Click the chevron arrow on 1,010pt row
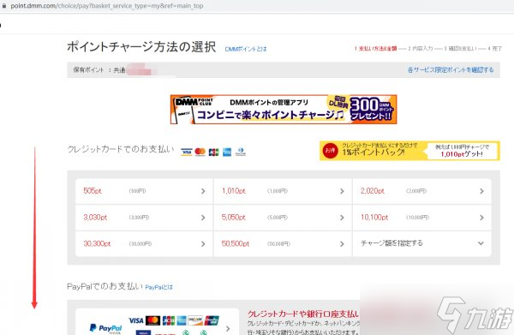This screenshot has height=335, width=514. [342, 191]
